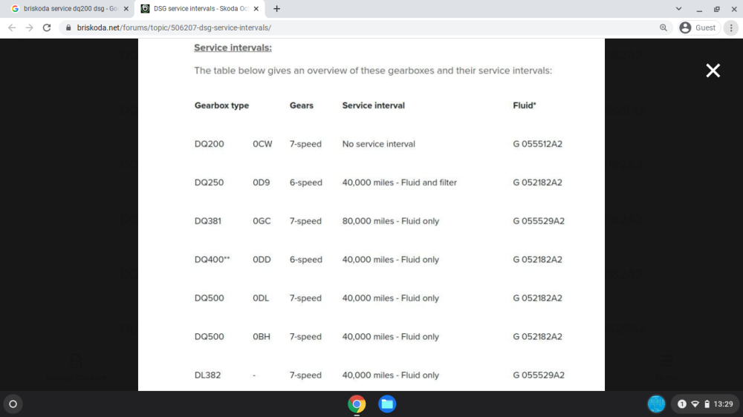Select the DL382 gearbox cell
The width and height of the screenshot is (743, 417).
207,375
